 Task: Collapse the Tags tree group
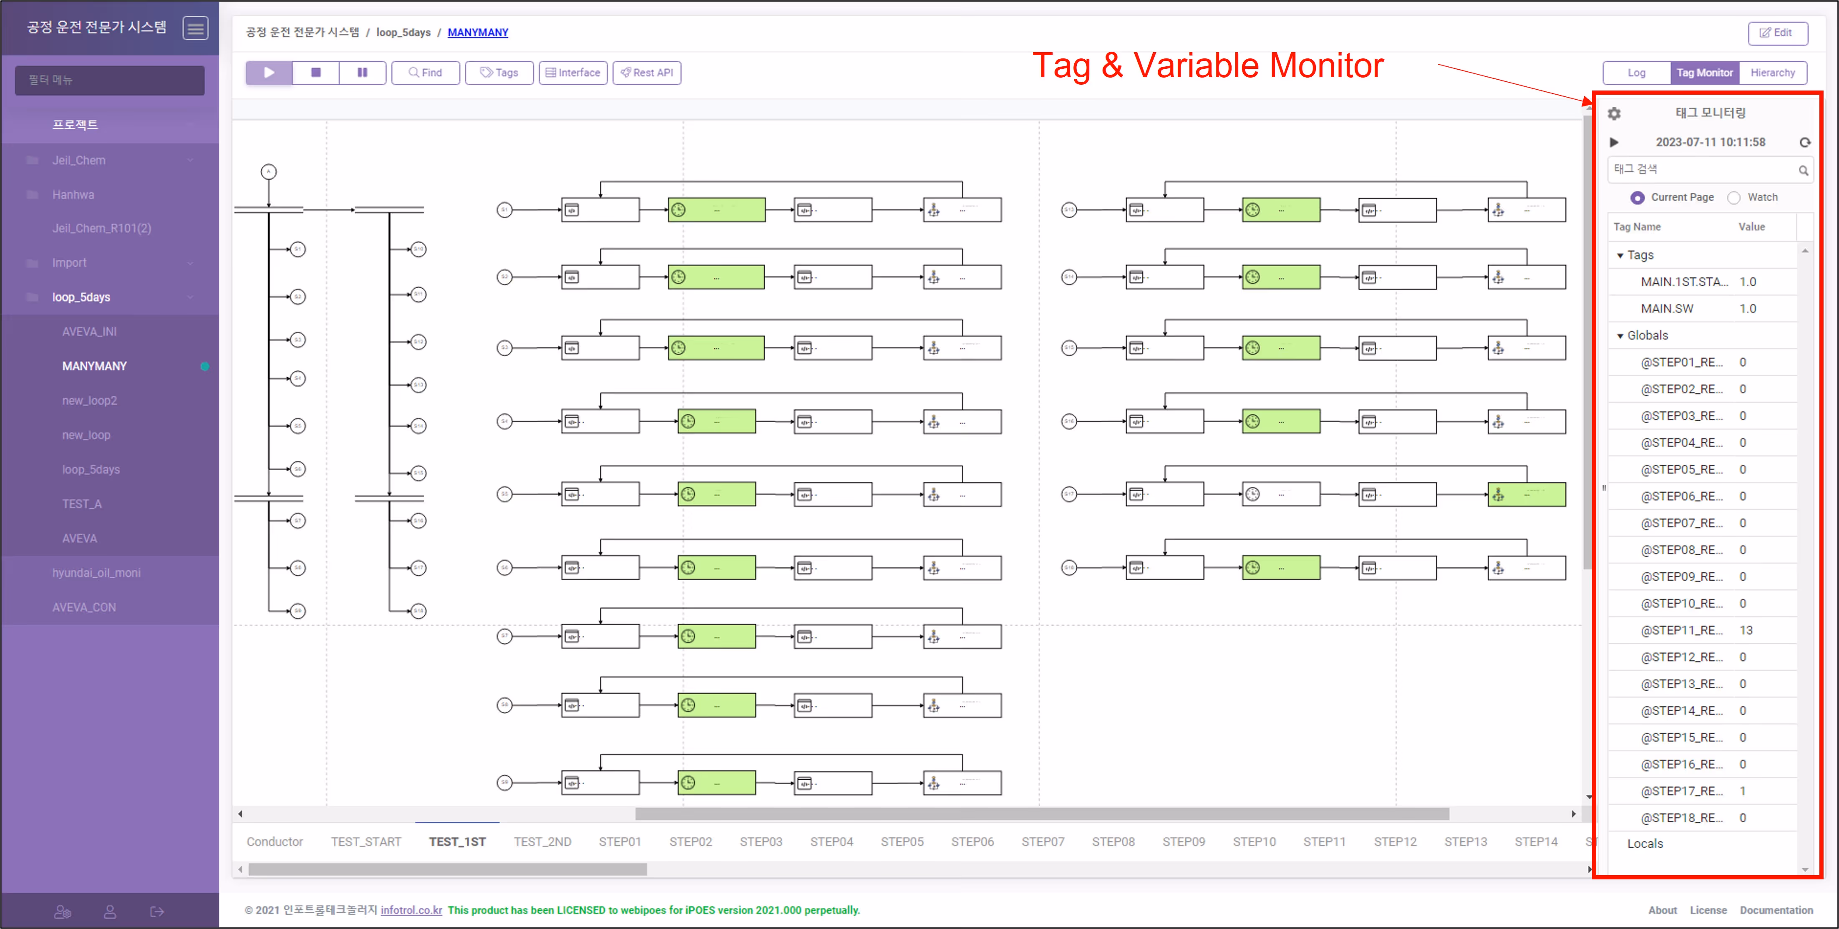(1620, 256)
